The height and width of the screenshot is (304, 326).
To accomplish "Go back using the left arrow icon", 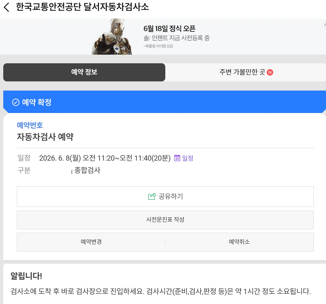I will [7, 7].
